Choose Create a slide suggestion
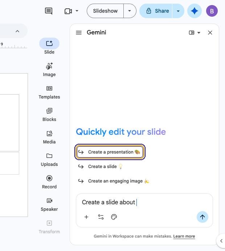This screenshot has width=225, height=251. (x=100, y=167)
